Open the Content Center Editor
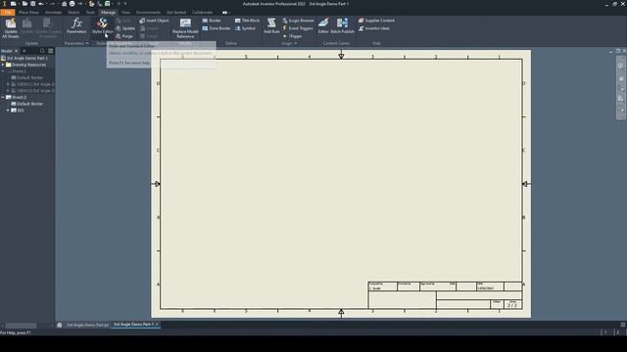This screenshot has height=352, width=627. click(323, 26)
